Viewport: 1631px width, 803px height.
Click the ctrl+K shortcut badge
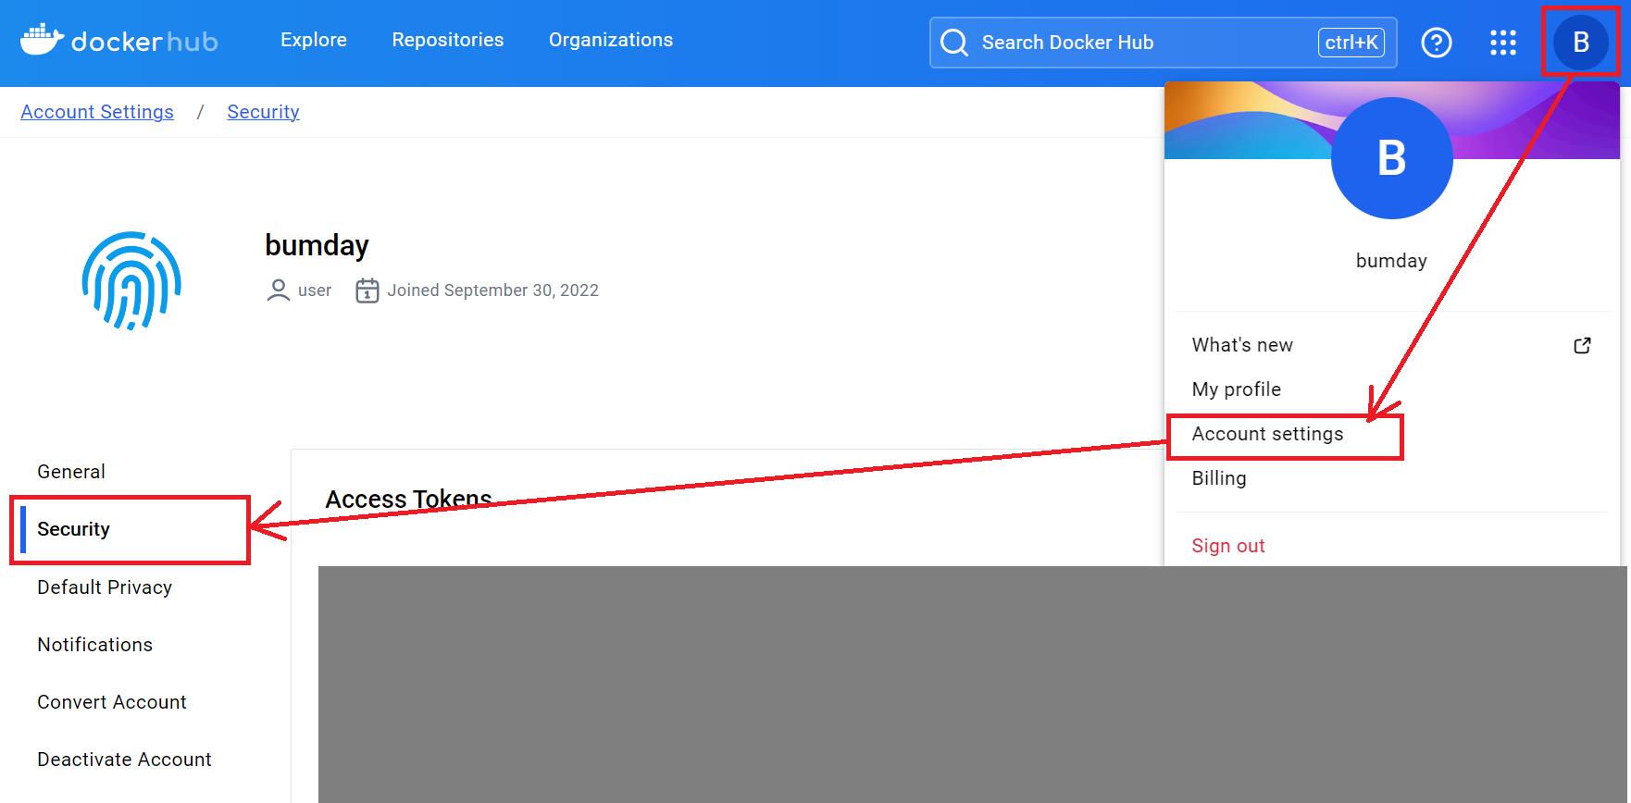[1351, 43]
